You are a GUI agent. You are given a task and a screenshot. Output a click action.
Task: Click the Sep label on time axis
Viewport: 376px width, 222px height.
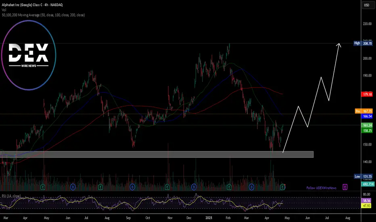coord(128,218)
